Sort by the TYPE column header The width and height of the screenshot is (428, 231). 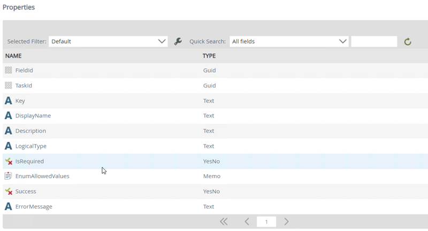[x=209, y=55]
